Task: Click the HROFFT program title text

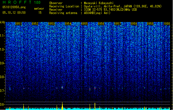Action: 17,2
